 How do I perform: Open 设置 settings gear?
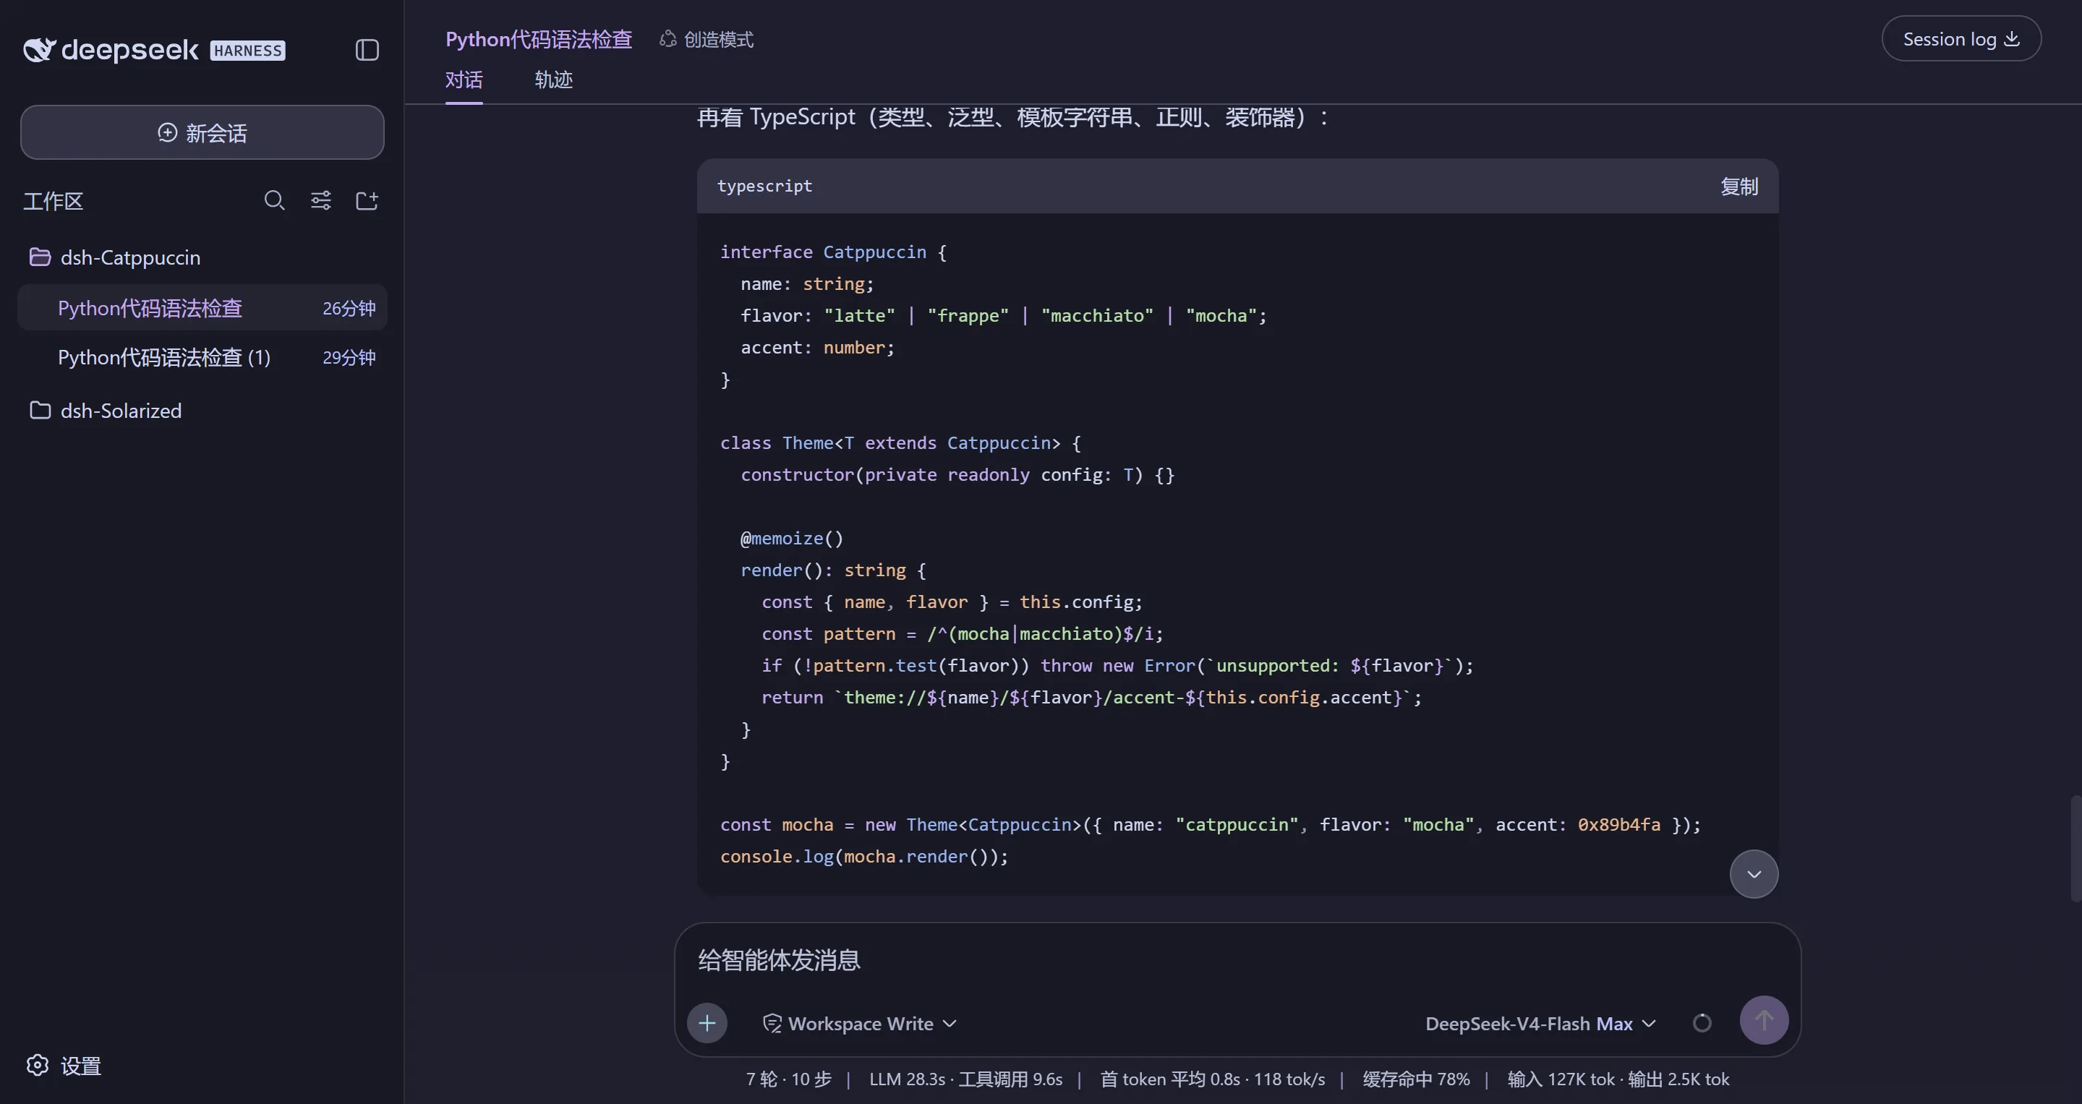(64, 1066)
